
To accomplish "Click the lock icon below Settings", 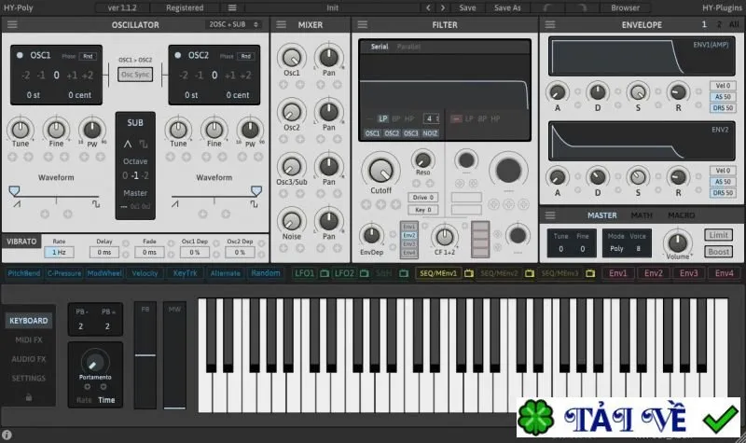I will (x=29, y=397).
